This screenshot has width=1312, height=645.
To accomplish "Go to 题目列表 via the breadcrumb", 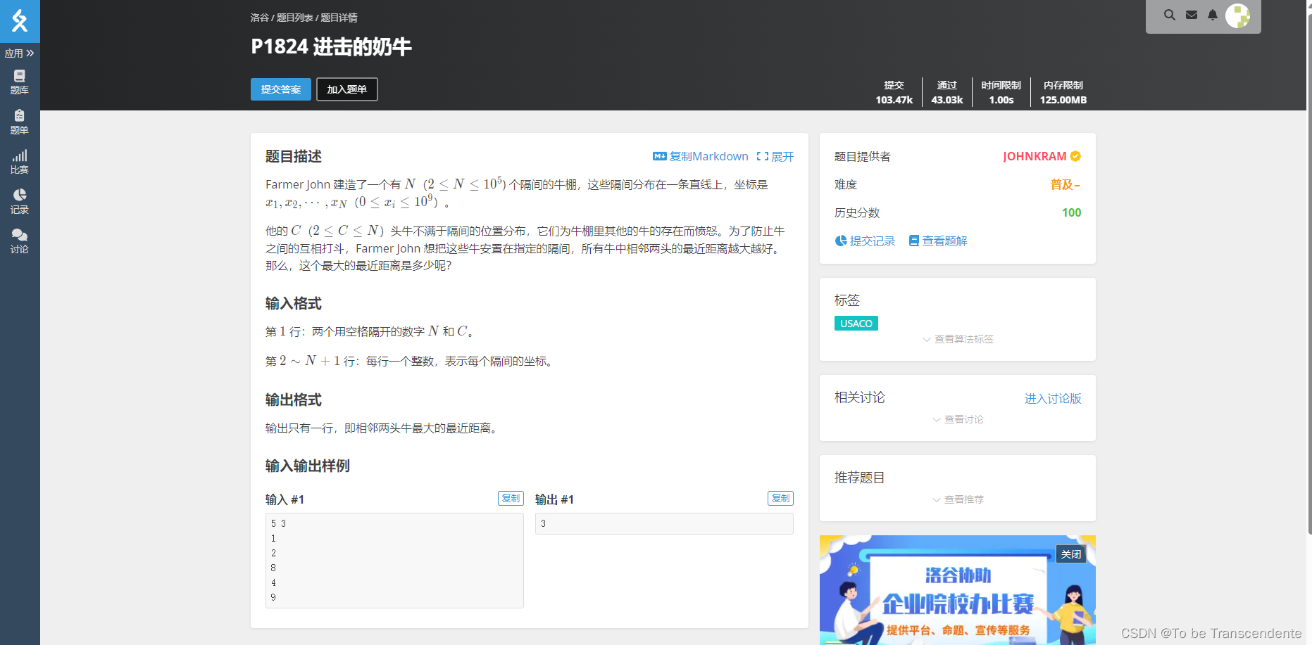I will (x=296, y=17).
